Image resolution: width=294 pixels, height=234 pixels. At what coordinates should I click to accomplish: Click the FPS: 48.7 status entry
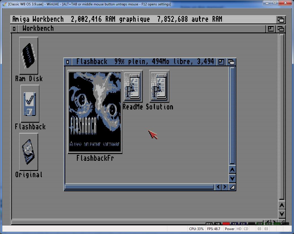213,229
